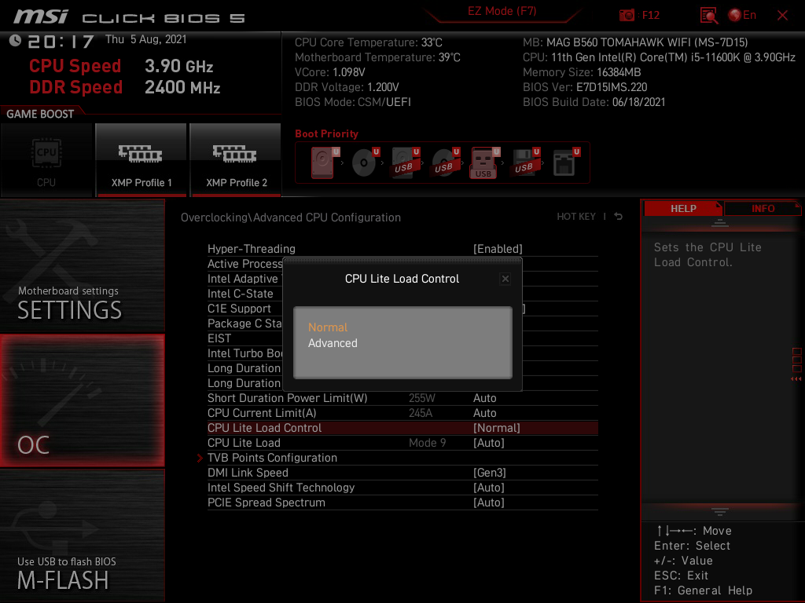This screenshot has height=603, width=805.
Task: Take a screenshot with the F12 camera icon
Action: coord(627,16)
